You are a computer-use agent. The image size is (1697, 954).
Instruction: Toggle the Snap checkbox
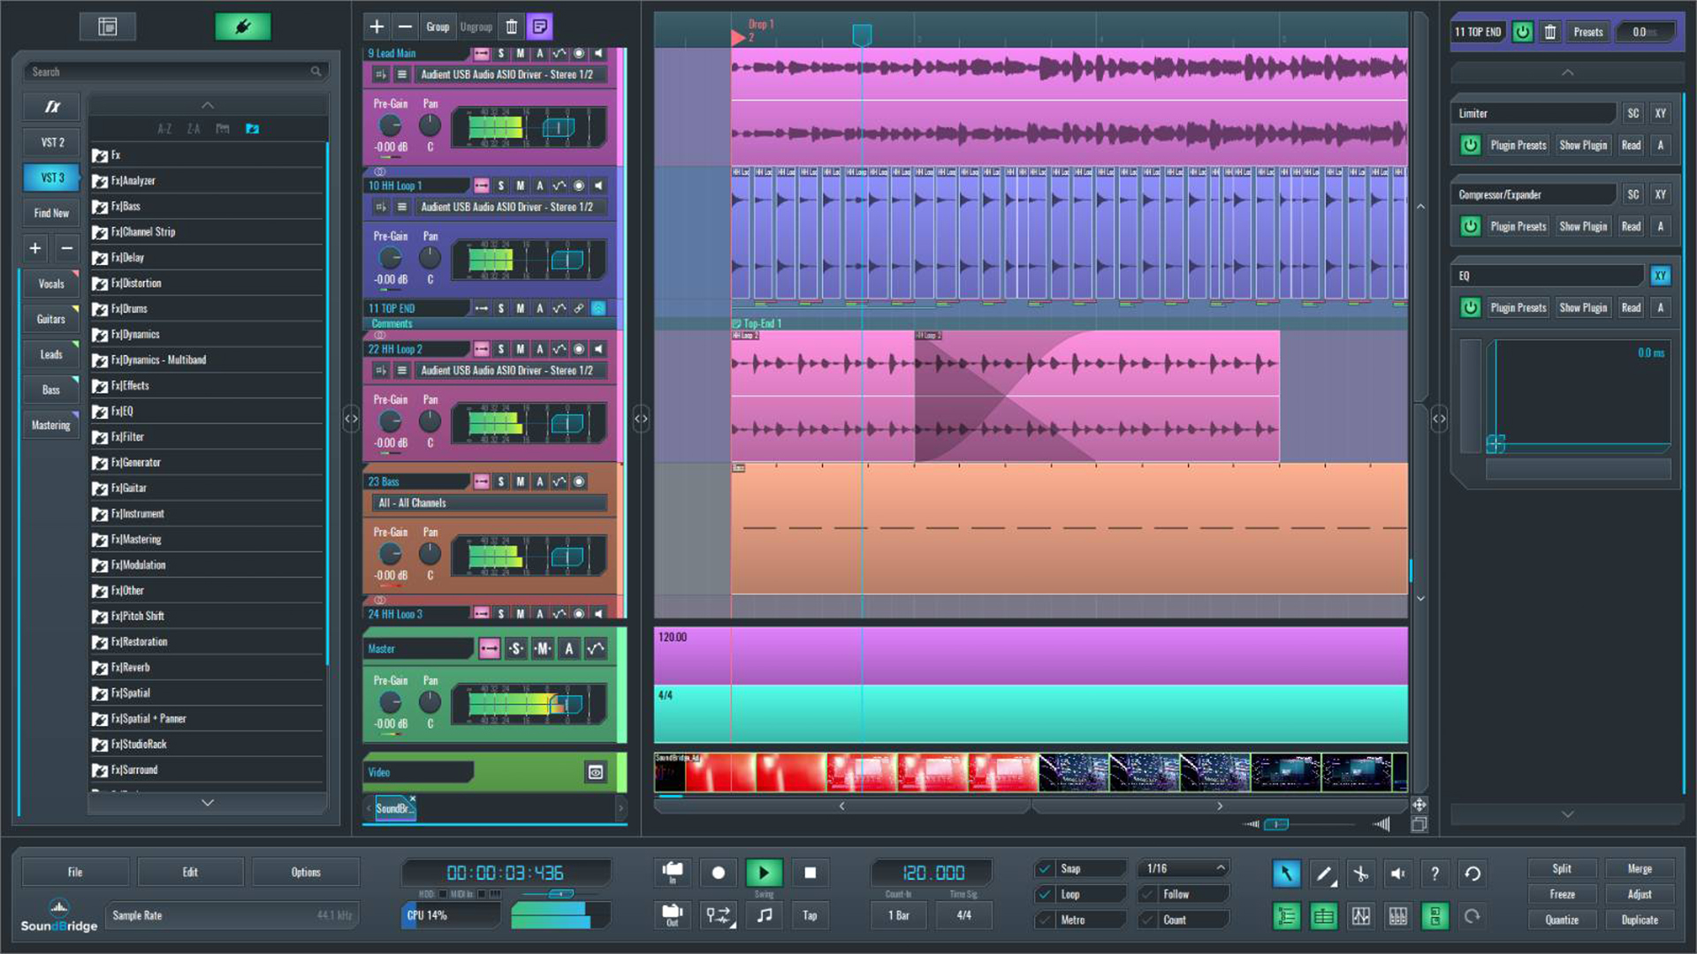click(x=1045, y=868)
